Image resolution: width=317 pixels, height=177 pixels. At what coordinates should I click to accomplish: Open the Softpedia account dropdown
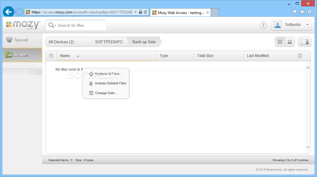pos(291,25)
